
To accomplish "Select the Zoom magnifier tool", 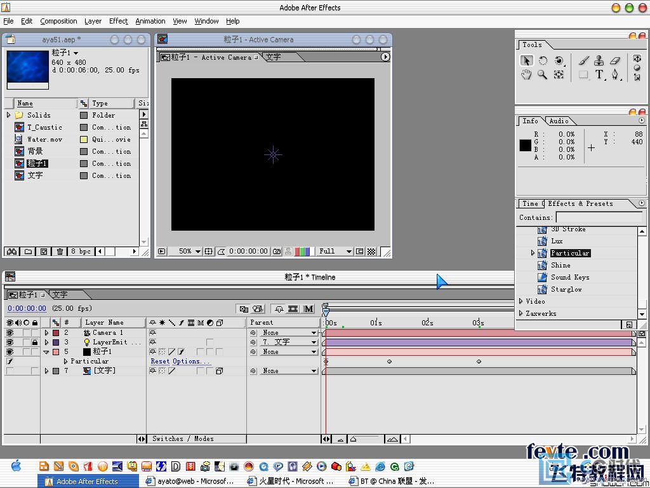I will coord(542,75).
